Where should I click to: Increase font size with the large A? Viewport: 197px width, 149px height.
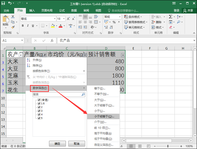pyautogui.click(x=68, y=19)
